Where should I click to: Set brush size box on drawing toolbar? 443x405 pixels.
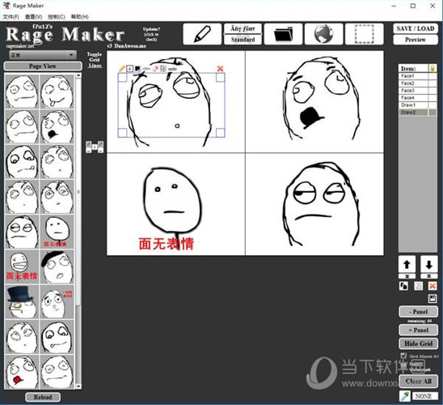[129, 69]
